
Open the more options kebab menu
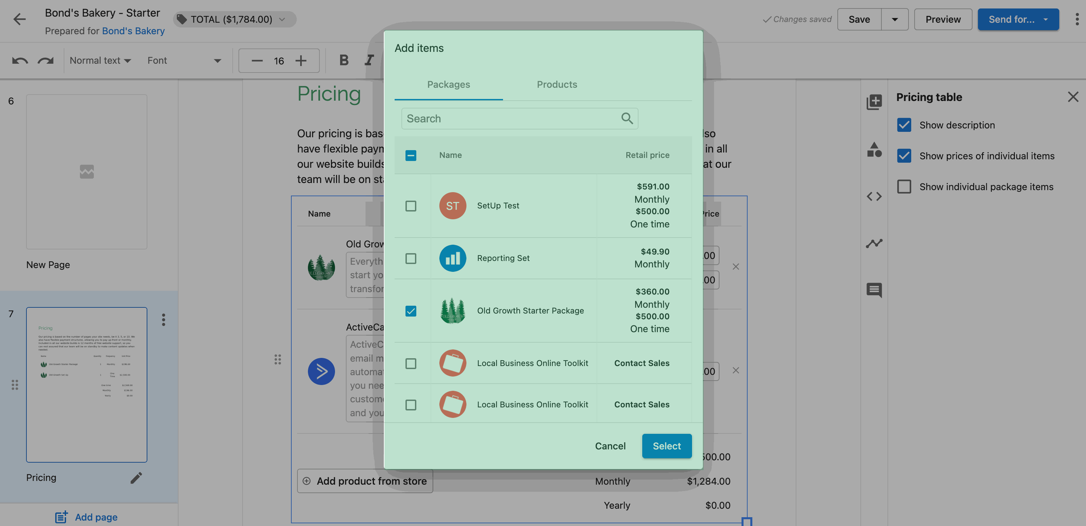tap(1077, 19)
